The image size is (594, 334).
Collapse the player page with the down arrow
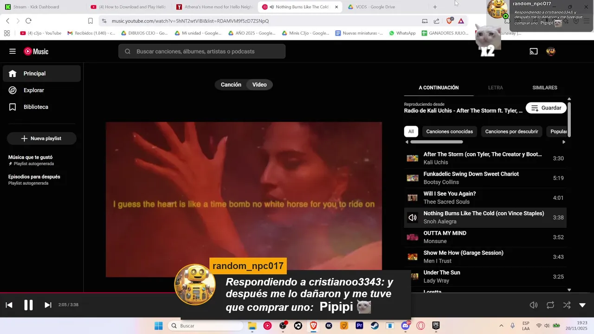pyautogui.click(x=582, y=305)
